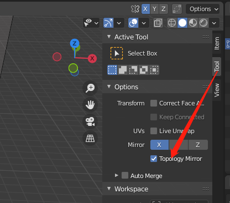Choose Invert existing selection mode

[144, 70]
